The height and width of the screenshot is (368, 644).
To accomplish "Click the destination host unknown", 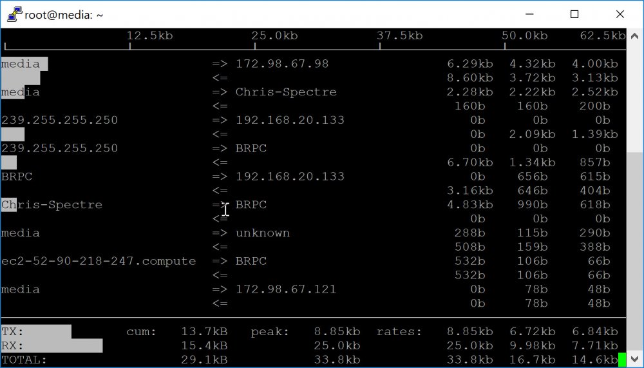I will [263, 233].
